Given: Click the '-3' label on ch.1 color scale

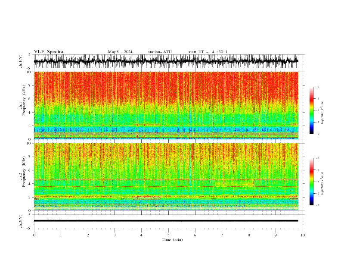Looking at the screenshot, I should coord(317,87).
